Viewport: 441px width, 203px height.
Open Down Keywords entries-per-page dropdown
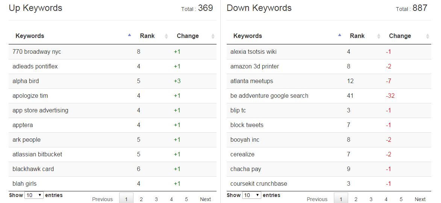click(x=252, y=195)
